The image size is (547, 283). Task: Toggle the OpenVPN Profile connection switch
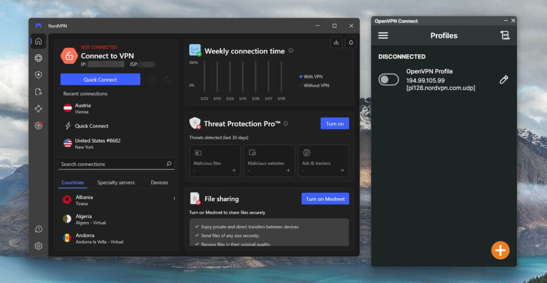click(x=388, y=80)
